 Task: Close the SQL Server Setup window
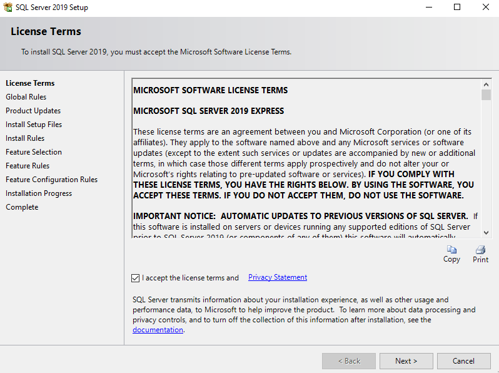pos(485,7)
